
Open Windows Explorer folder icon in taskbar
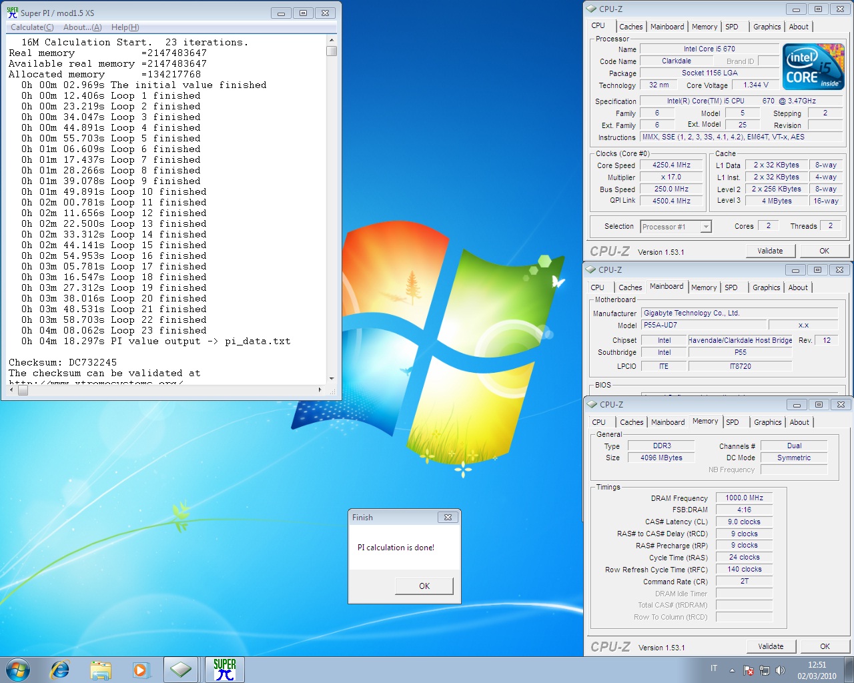tap(101, 670)
